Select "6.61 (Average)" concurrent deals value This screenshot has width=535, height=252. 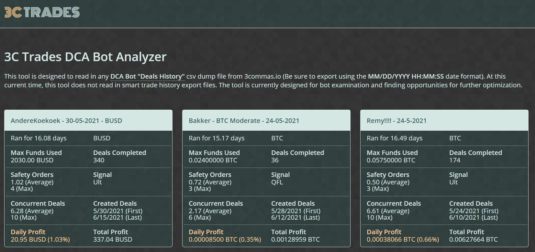388,211
